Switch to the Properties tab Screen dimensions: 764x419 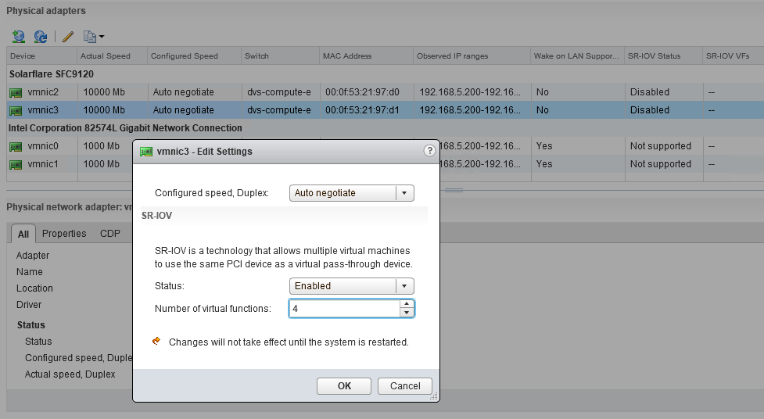[64, 234]
